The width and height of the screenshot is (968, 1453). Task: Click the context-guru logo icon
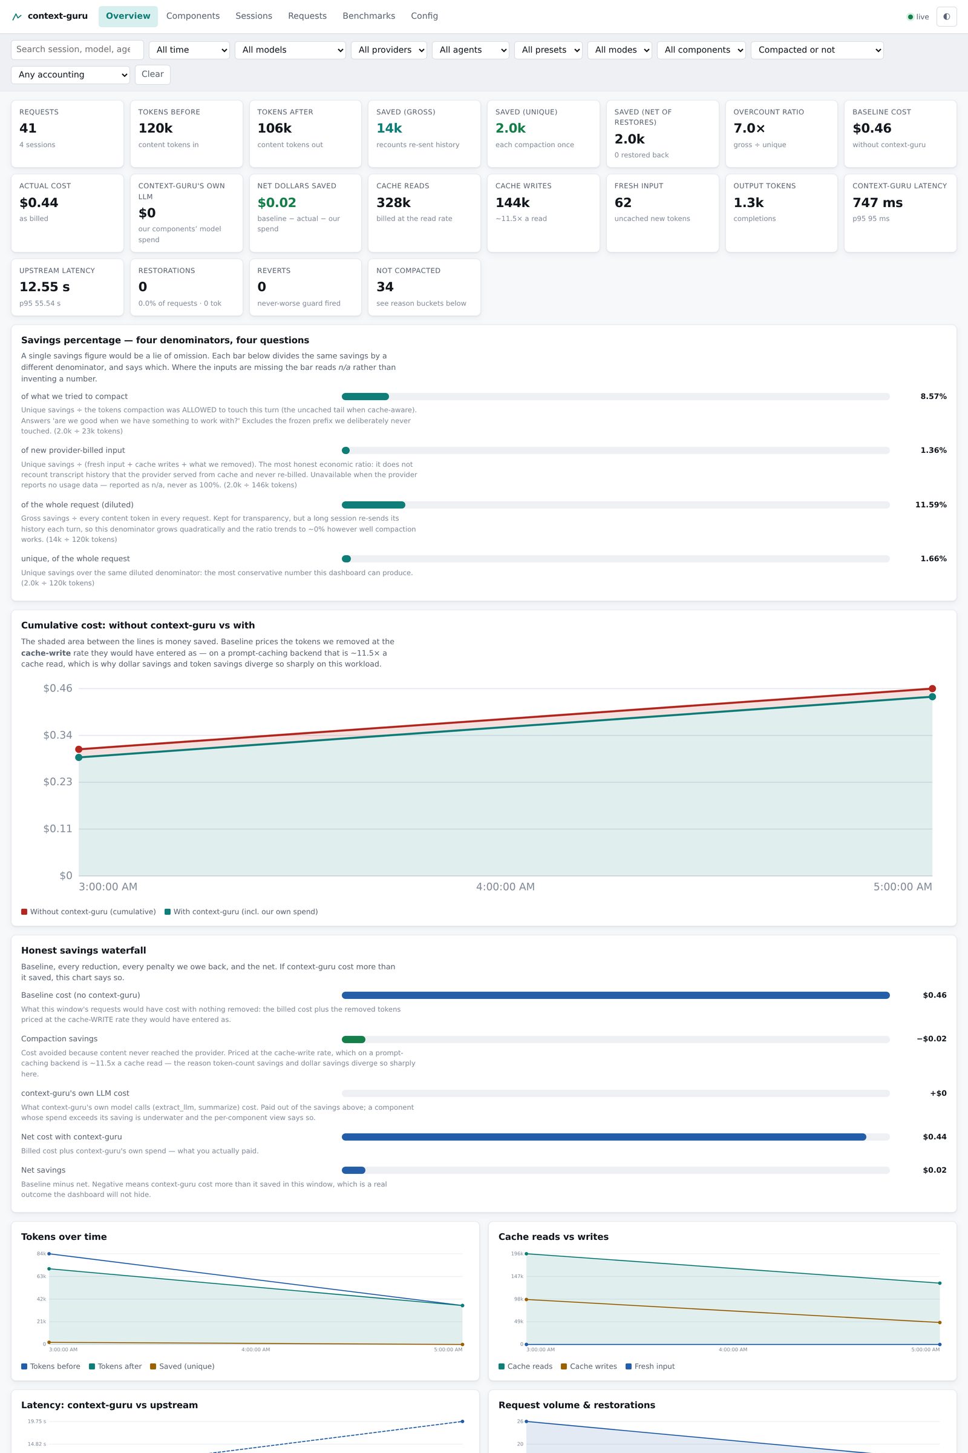point(17,17)
